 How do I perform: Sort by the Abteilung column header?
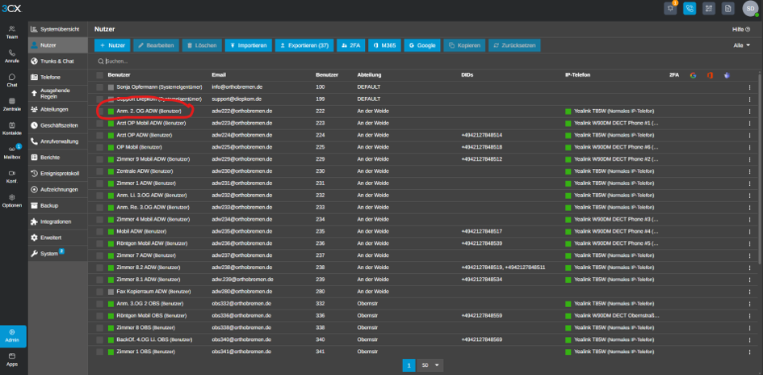click(369, 75)
